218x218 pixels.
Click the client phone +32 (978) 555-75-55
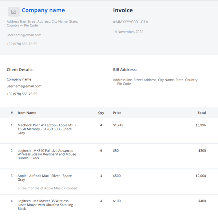click(22, 94)
